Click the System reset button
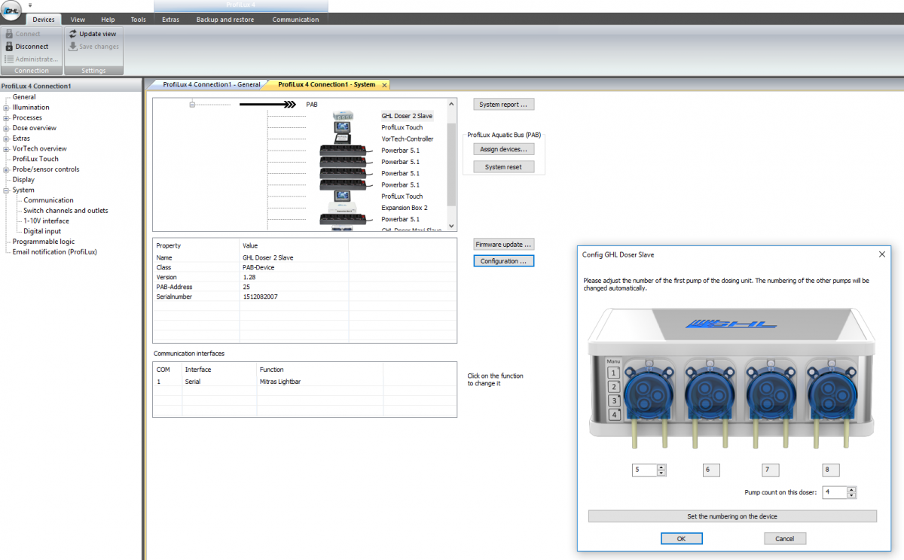 tap(504, 167)
